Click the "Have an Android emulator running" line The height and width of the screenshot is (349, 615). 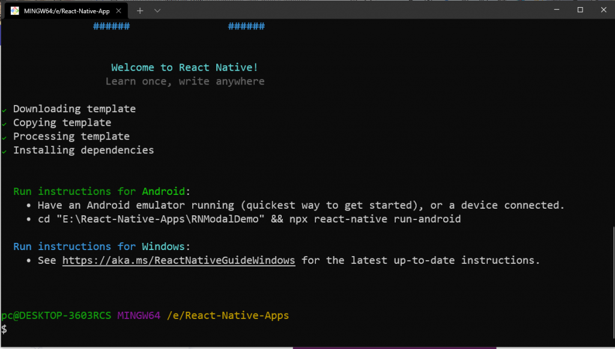click(301, 205)
